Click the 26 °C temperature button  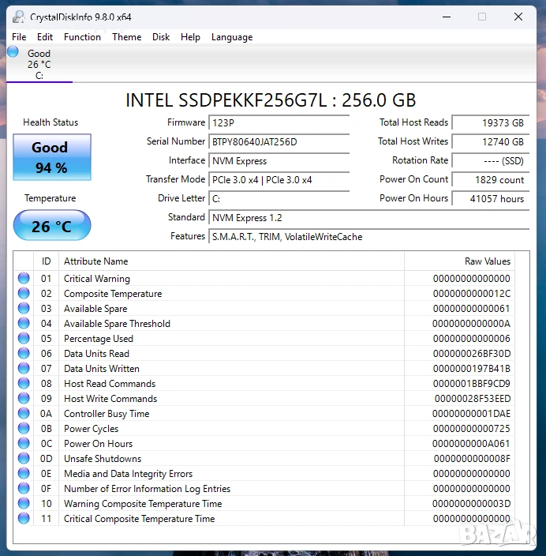(52, 227)
